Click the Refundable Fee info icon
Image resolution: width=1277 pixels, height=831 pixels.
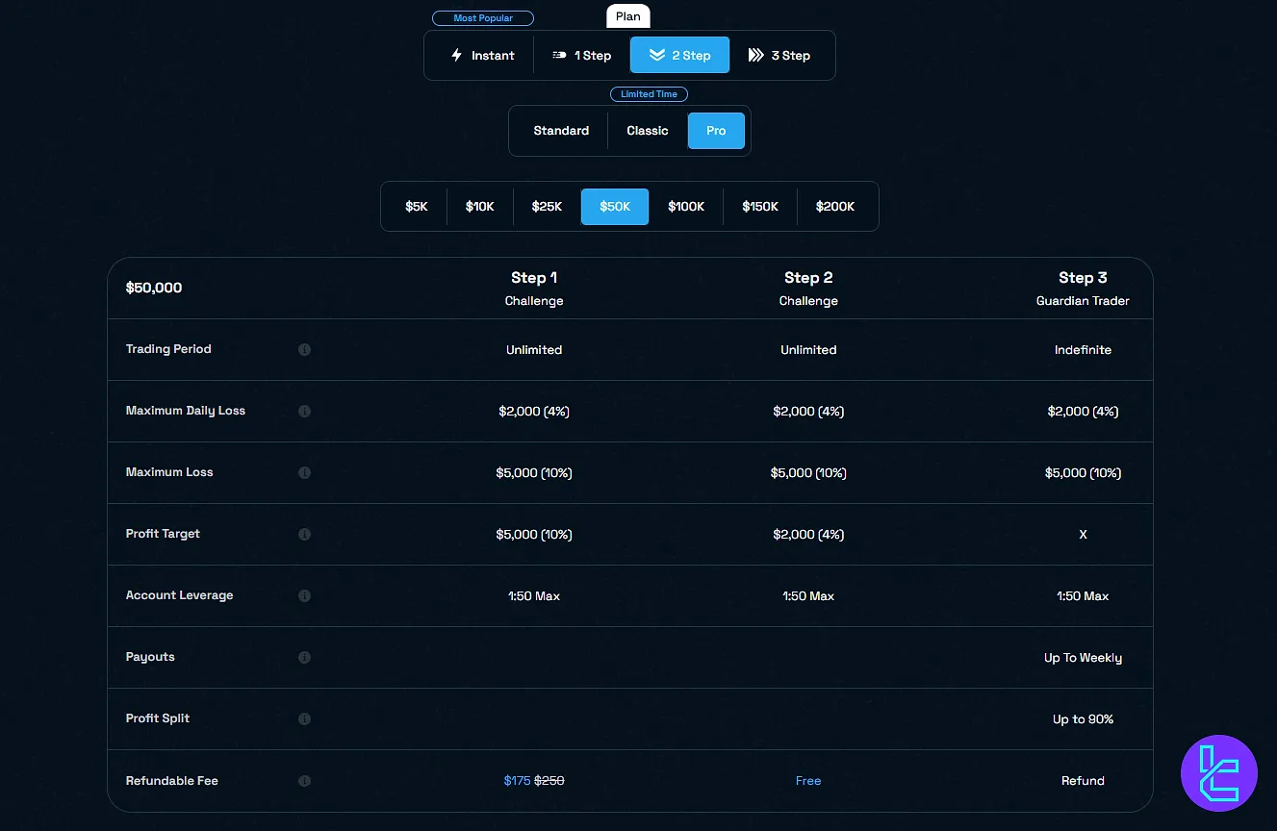pyautogui.click(x=304, y=781)
